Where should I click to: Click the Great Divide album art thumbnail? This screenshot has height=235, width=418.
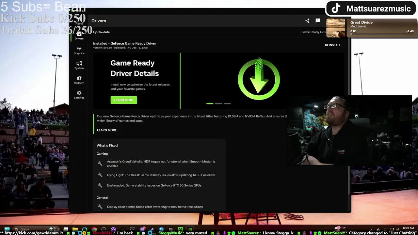click(x=336, y=28)
